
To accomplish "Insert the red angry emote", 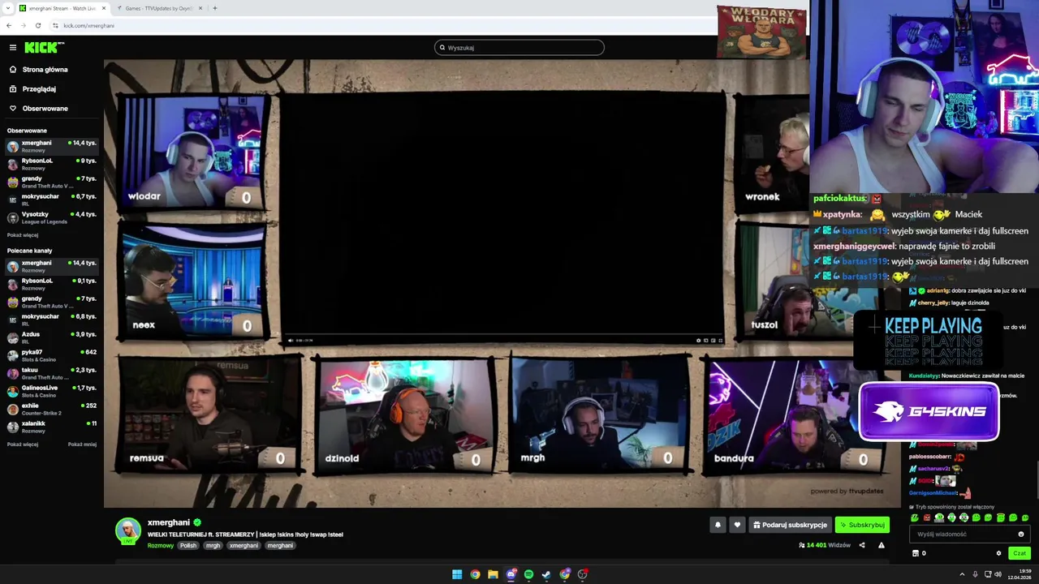I will [927, 517].
